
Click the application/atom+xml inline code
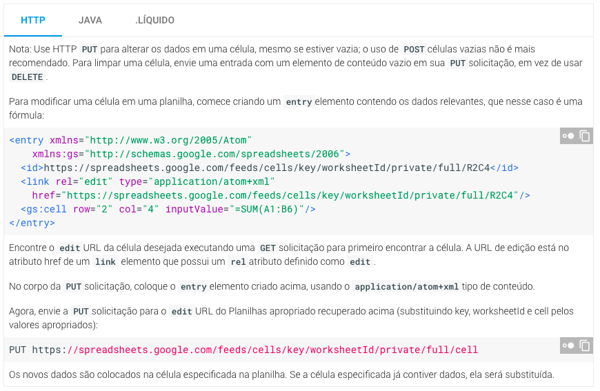tap(406, 287)
